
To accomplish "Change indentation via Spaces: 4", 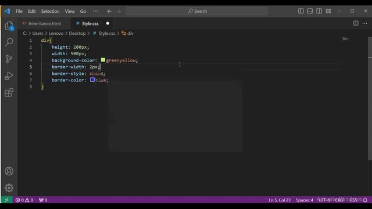I will [305, 200].
